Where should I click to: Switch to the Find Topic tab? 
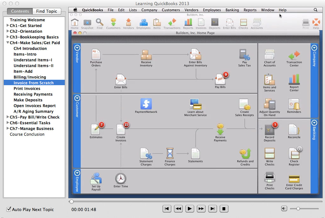[x=46, y=11]
